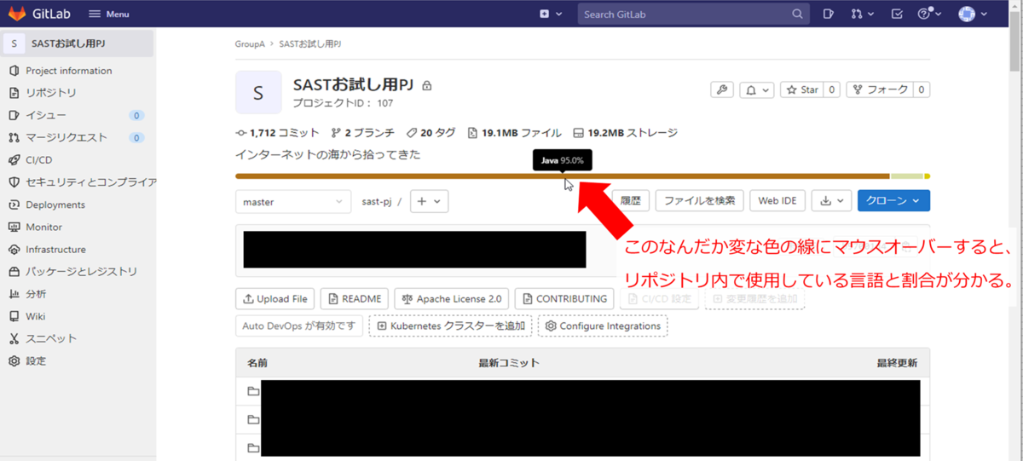This screenshot has height=461, width=1023.
Task: Open the Help question mark menu
Action: (928, 14)
